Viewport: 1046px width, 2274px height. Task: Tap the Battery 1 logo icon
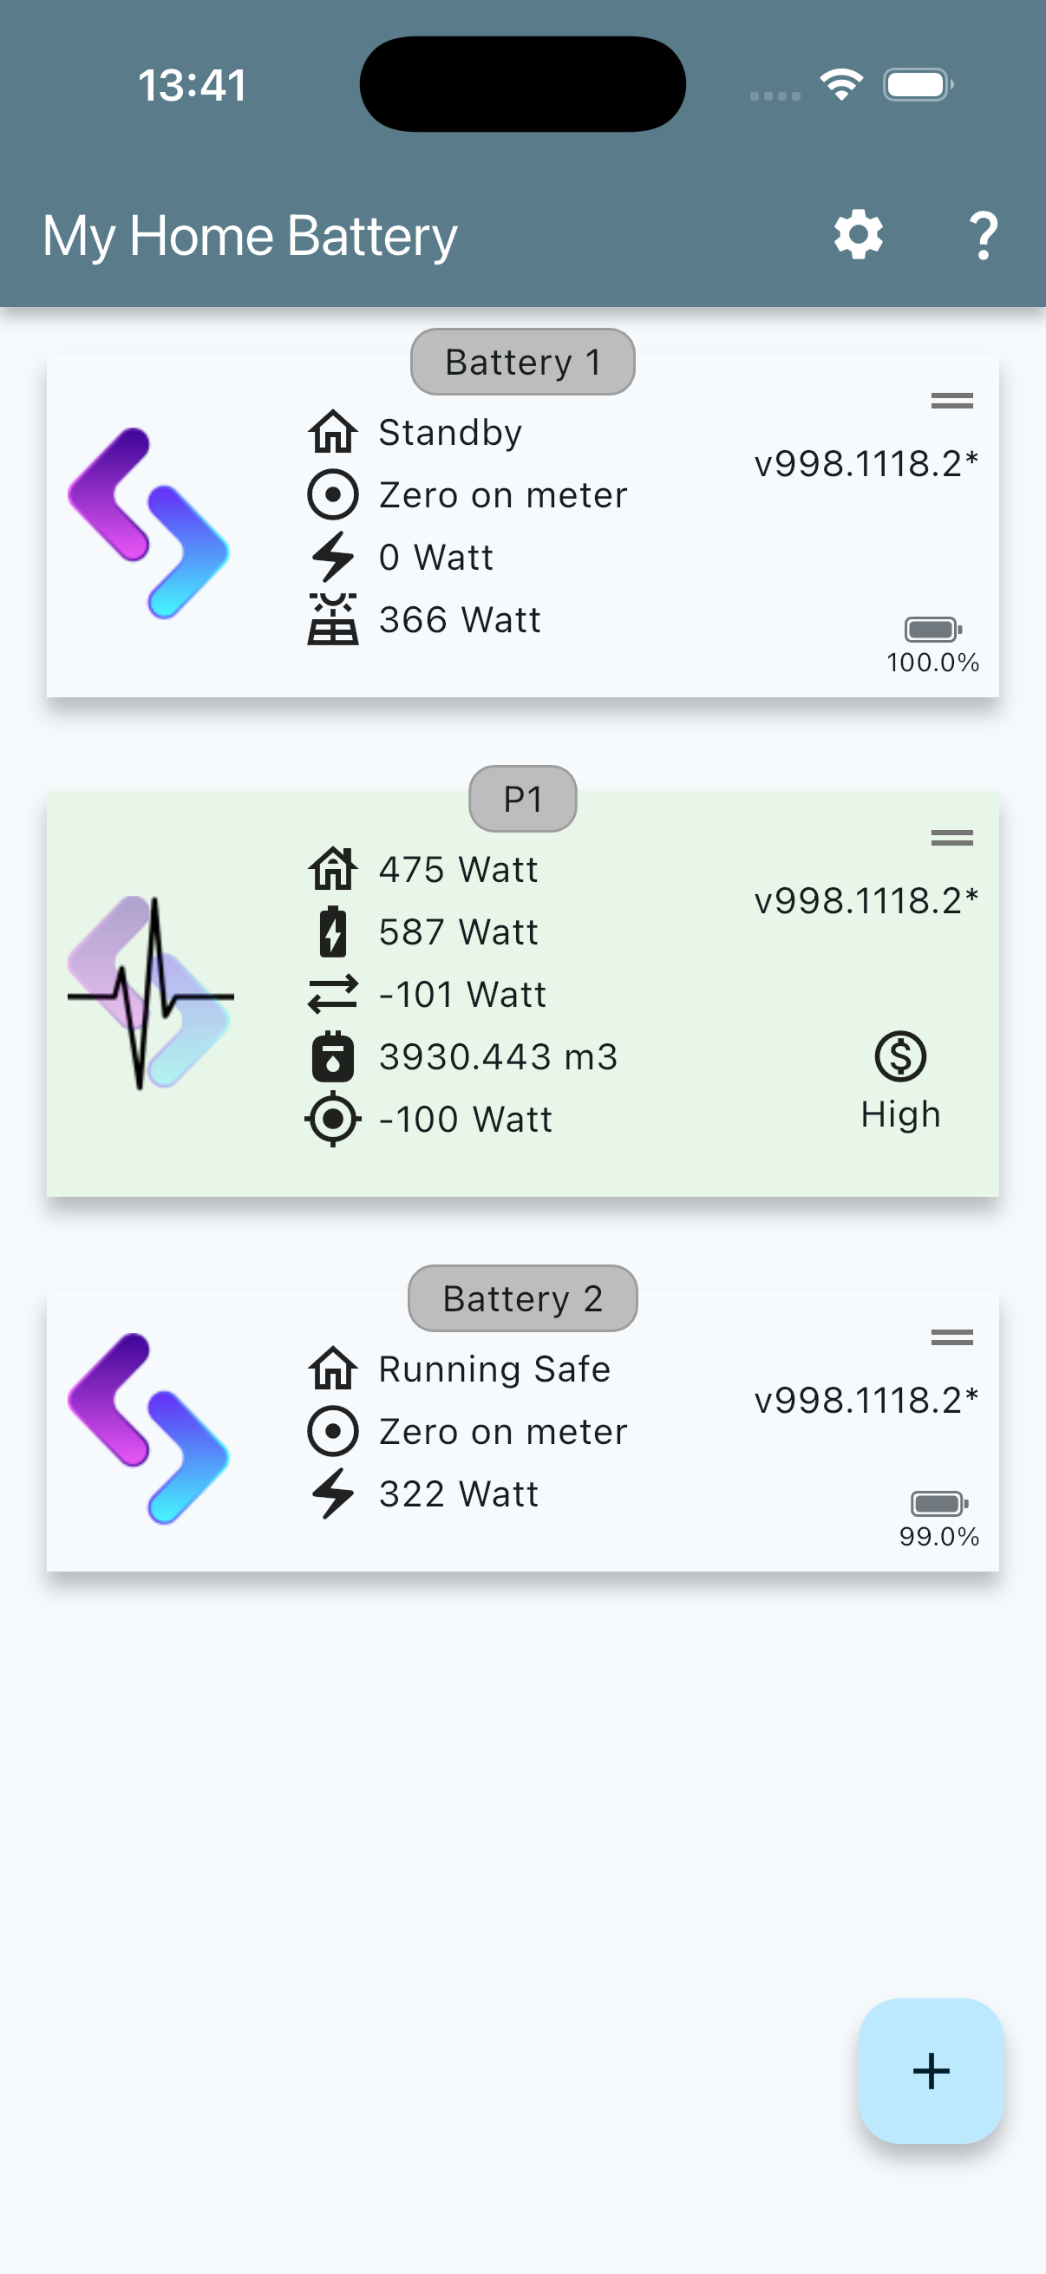[x=149, y=524]
